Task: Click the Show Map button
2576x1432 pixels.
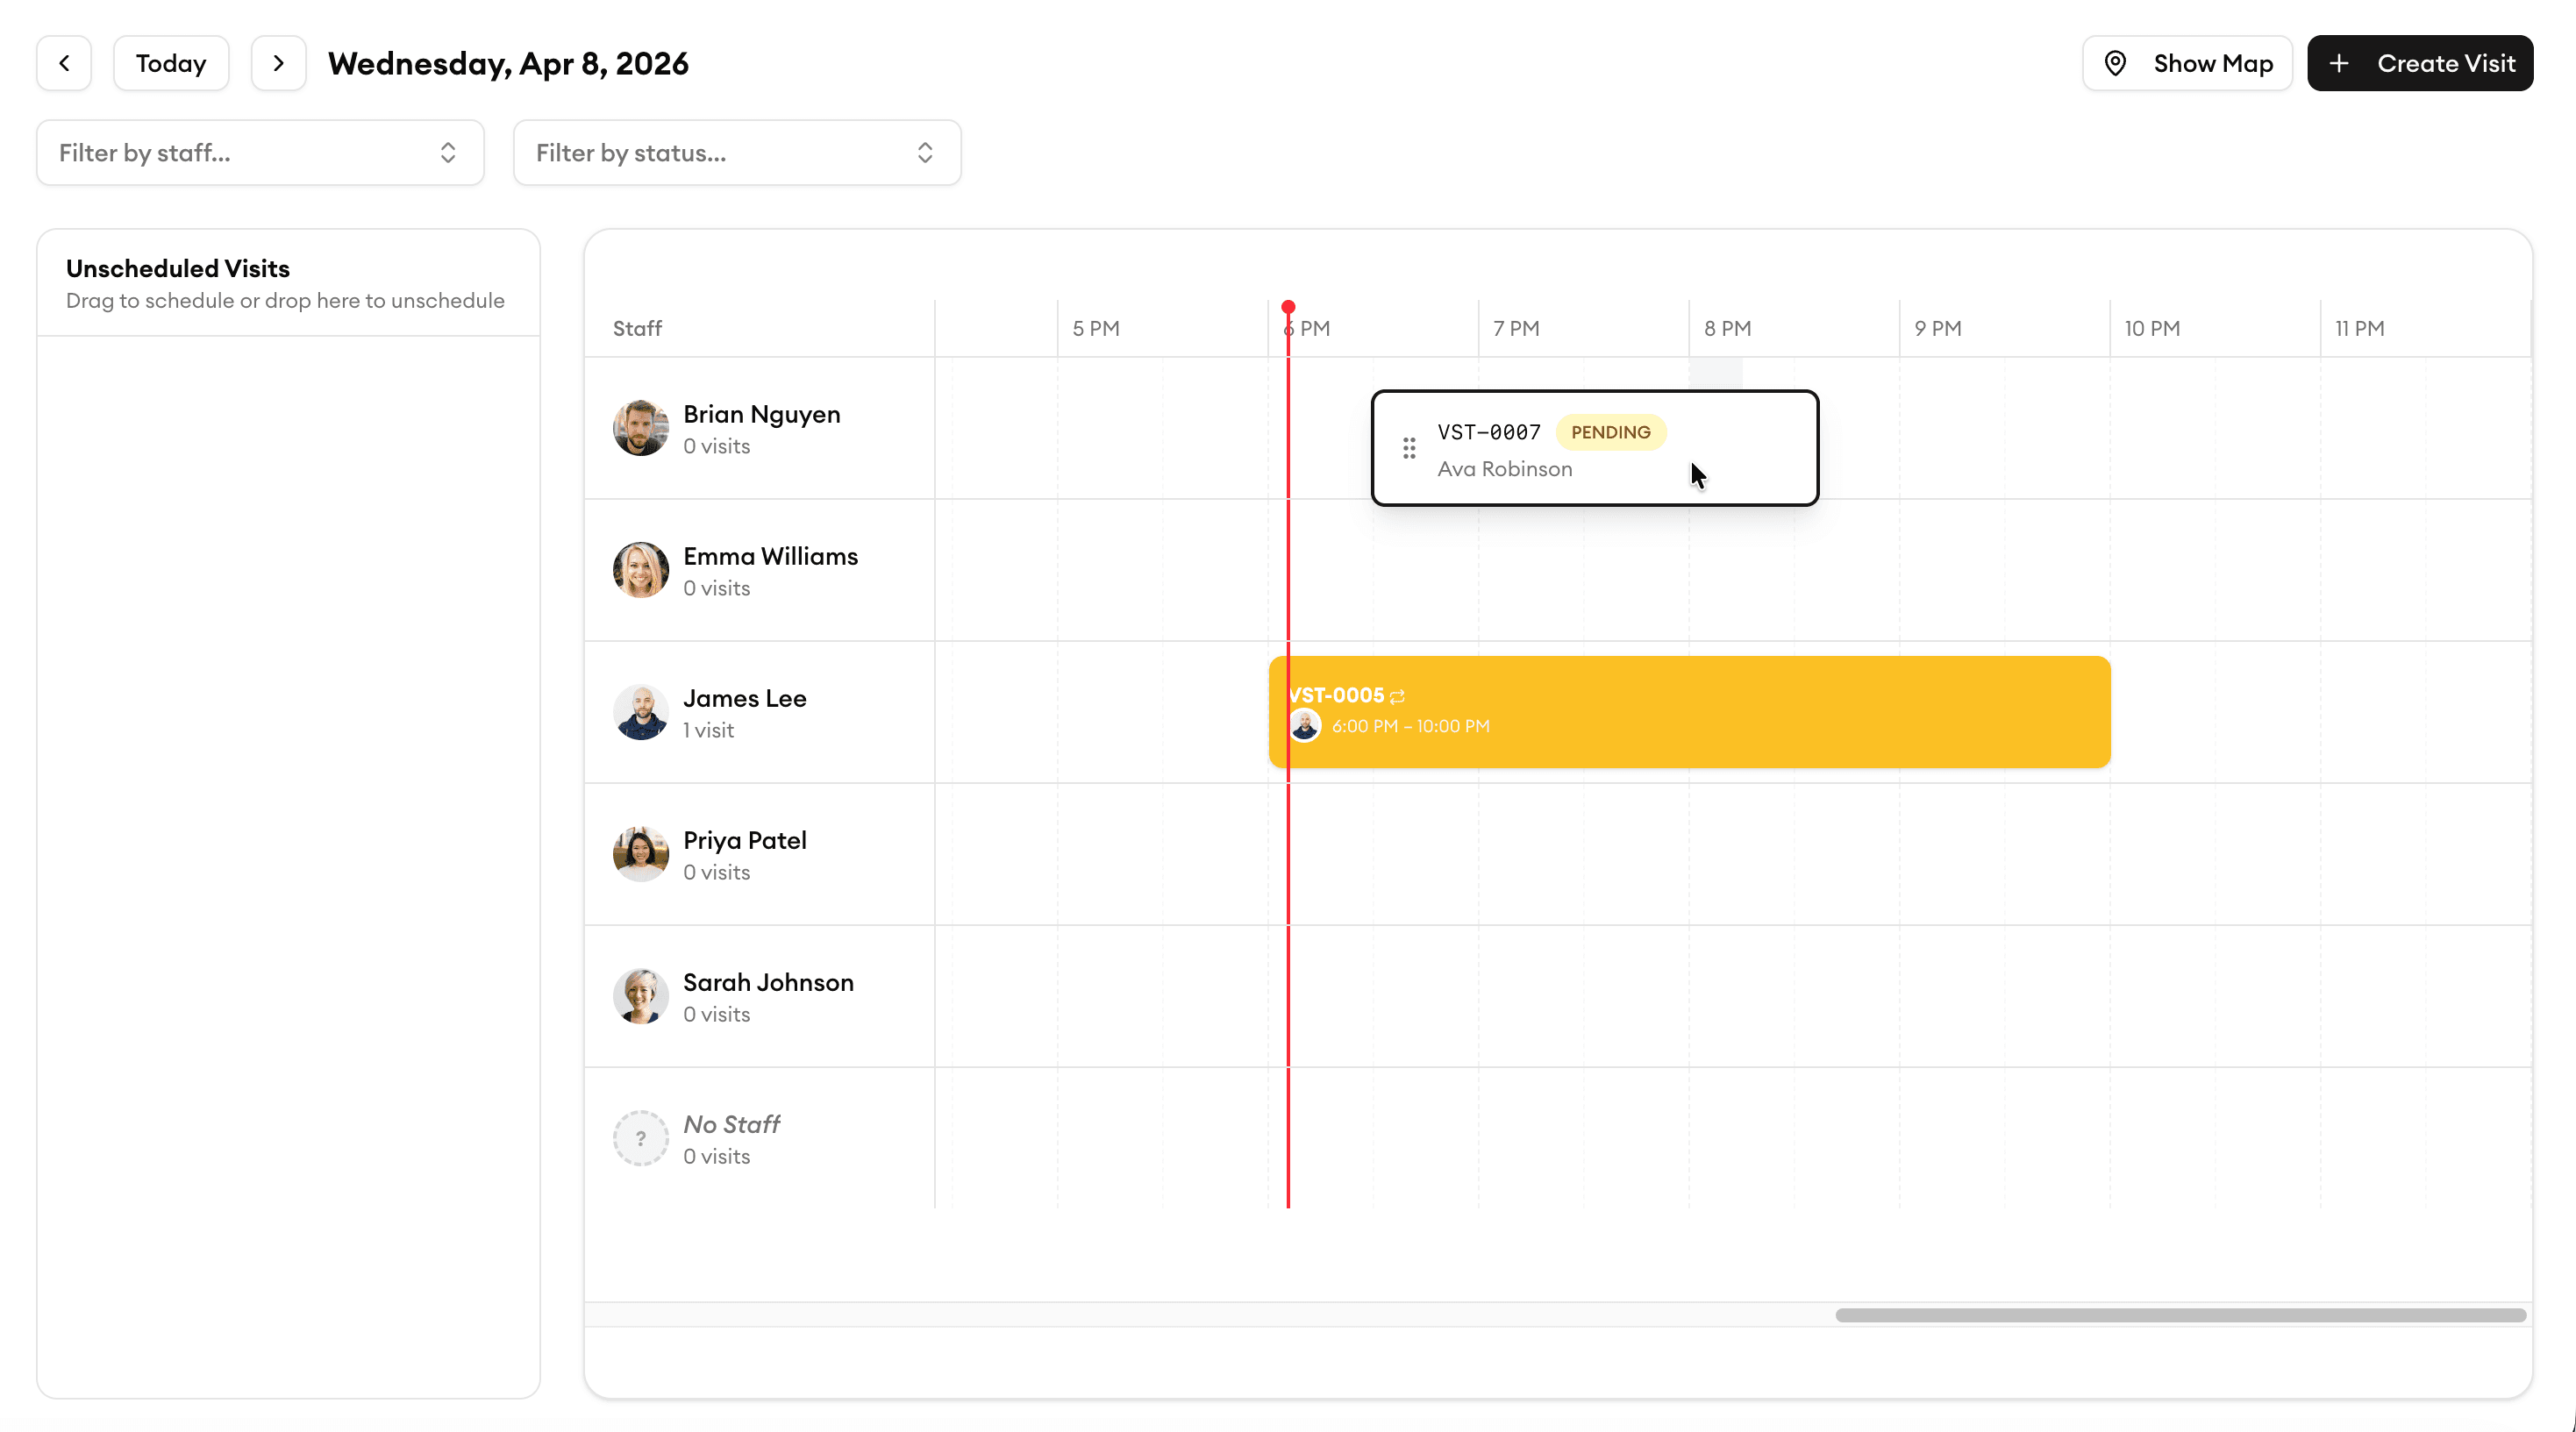Action: pos(2187,62)
